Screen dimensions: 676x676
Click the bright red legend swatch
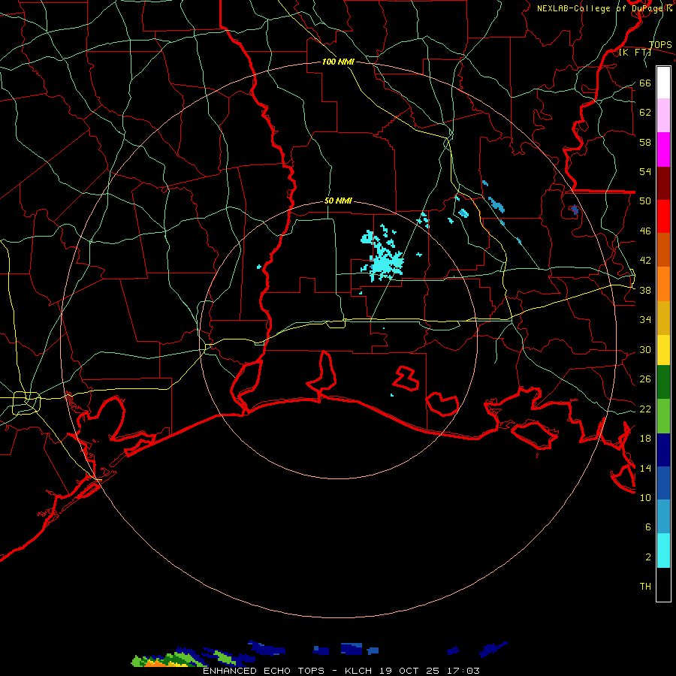click(663, 216)
